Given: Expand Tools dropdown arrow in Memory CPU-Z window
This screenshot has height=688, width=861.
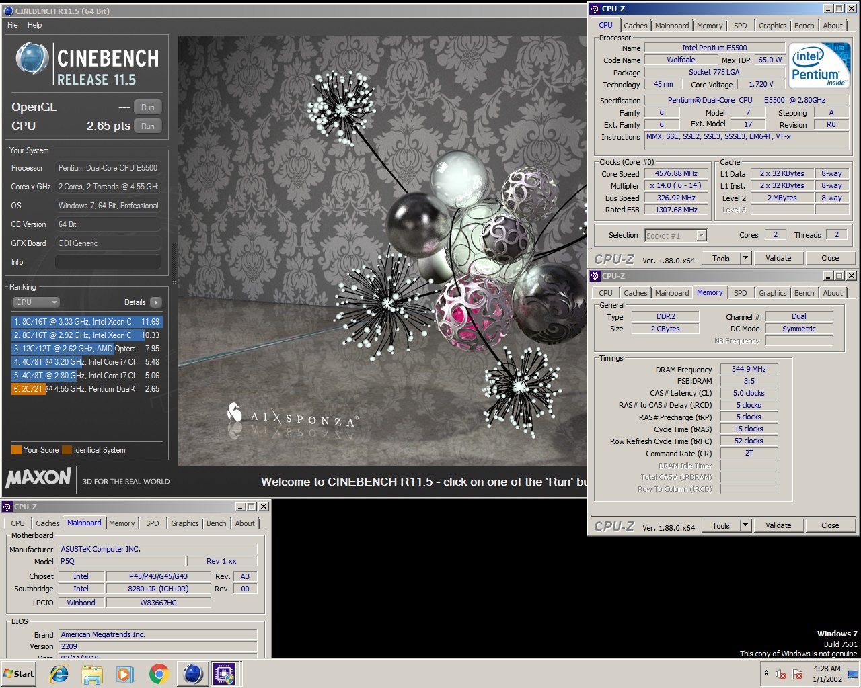Looking at the screenshot, I should 745,526.
